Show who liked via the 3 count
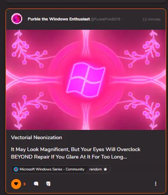 24,184
